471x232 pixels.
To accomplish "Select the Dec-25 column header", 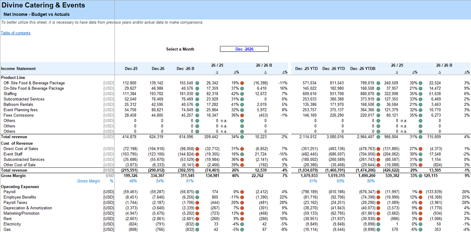I will [x=131, y=69].
